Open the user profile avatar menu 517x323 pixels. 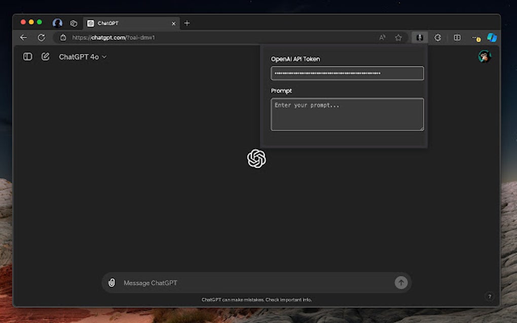[485, 57]
